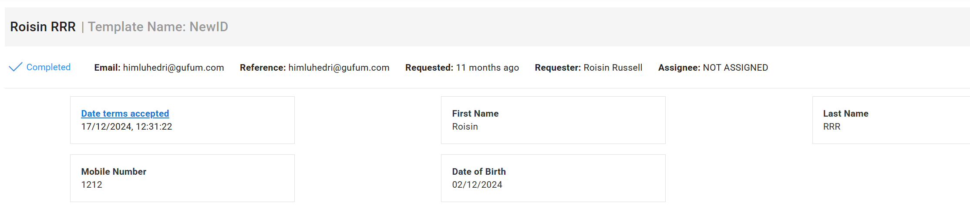Image resolution: width=970 pixels, height=212 pixels.
Task: Select the First Name value Roisin
Action: [x=465, y=127]
